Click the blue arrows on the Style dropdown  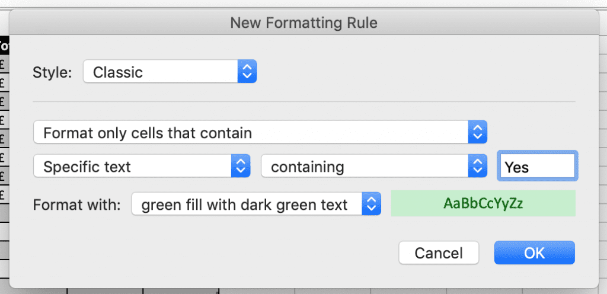click(x=247, y=72)
